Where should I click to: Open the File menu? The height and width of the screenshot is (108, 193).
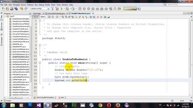click(x=2, y=5)
